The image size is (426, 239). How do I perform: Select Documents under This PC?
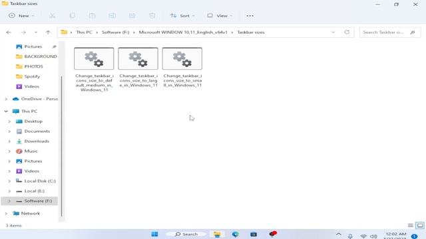point(33,131)
